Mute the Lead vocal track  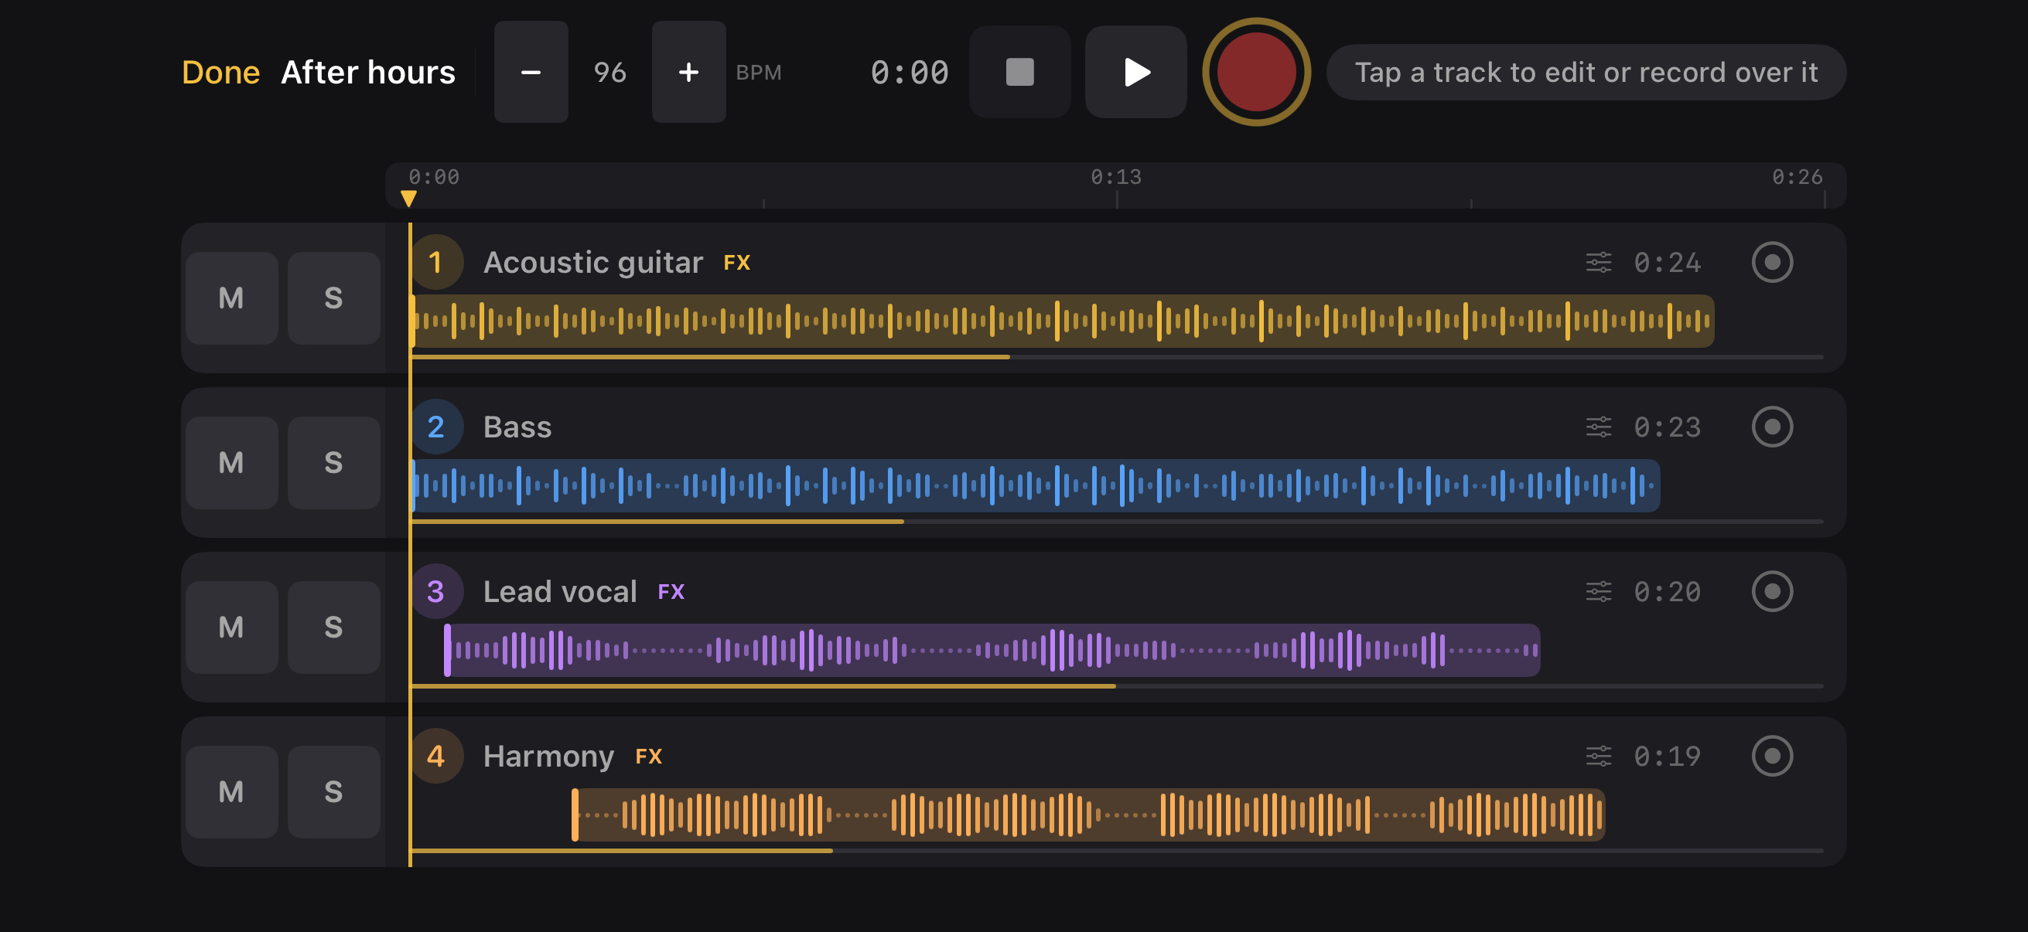(231, 627)
